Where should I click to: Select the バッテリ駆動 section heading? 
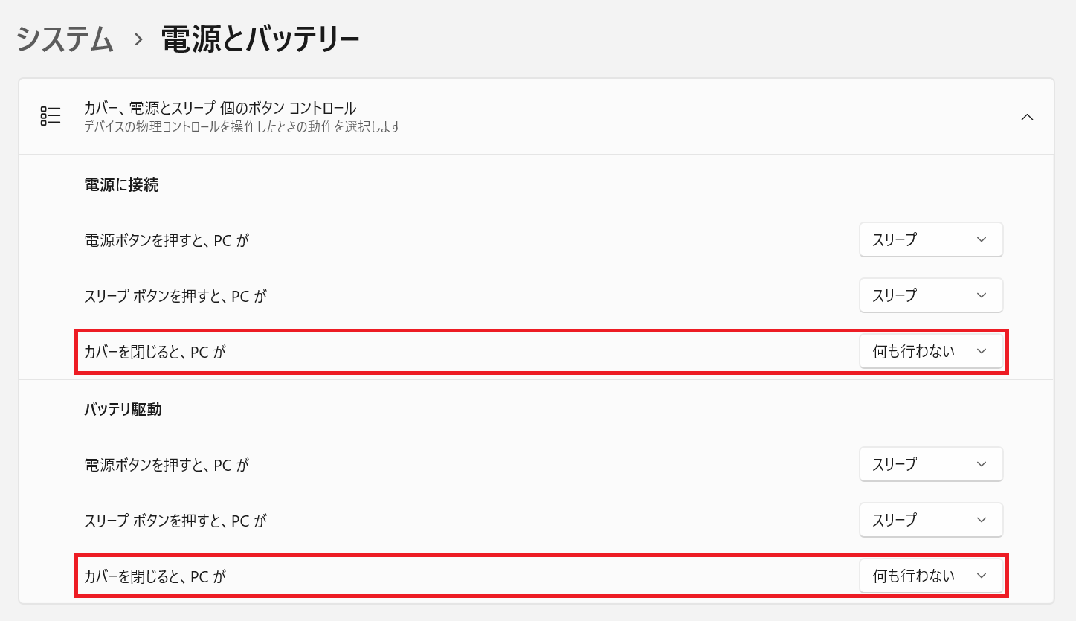[123, 409]
